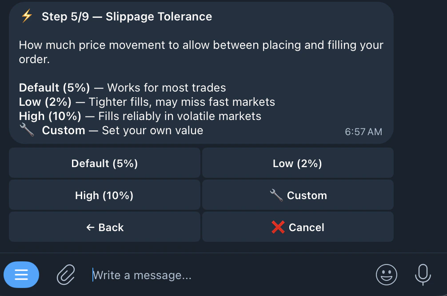Click the red X icon on the Cancel button
Screen dimensions: 447x296
[278, 227]
